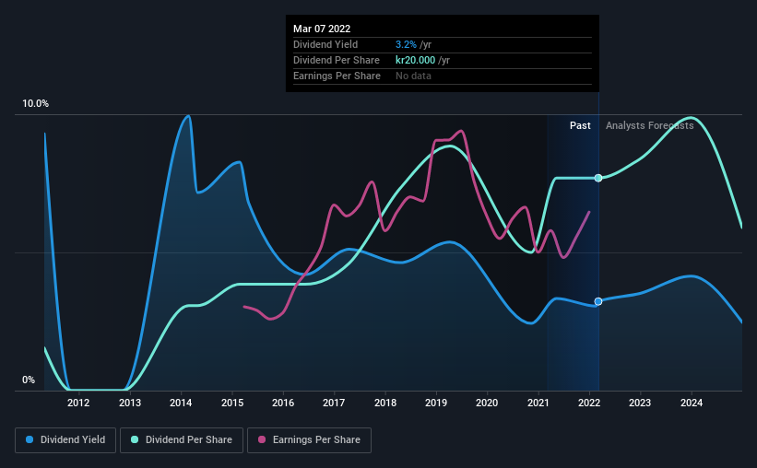Click the tooltip Dividend Yield row label
Viewport: 757px width, 468px height.
[x=325, y=44]
